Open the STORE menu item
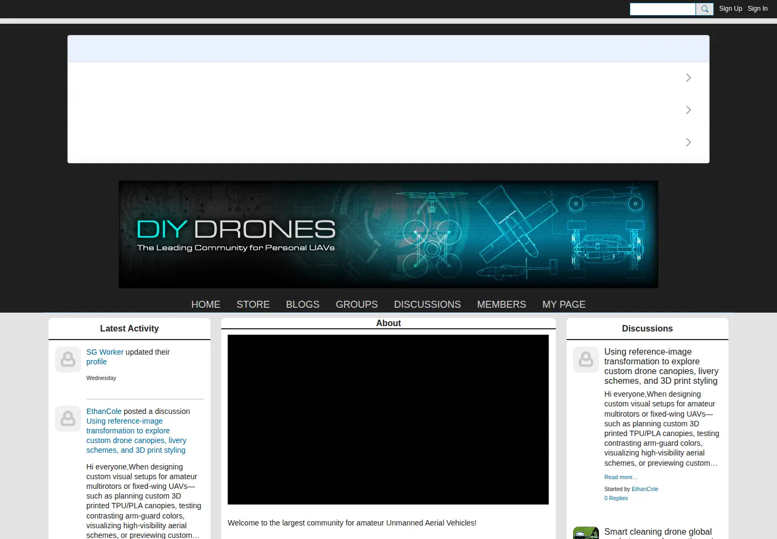 [253, 305]
